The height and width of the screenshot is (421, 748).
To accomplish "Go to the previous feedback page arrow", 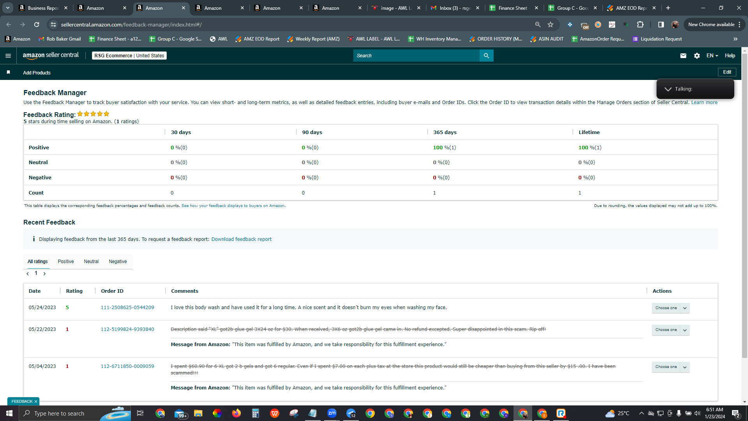I will click(28, 274).
